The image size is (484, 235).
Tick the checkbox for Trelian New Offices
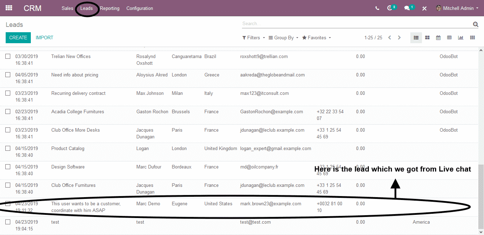pyautogui.click(x=8, y=56)
